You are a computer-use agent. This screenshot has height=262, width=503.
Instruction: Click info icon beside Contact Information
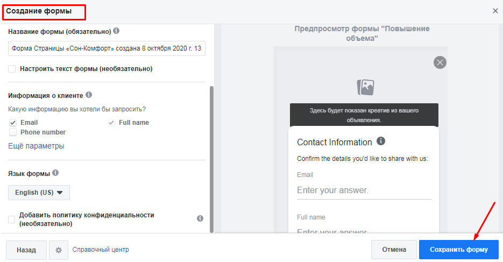click(381, 141)
